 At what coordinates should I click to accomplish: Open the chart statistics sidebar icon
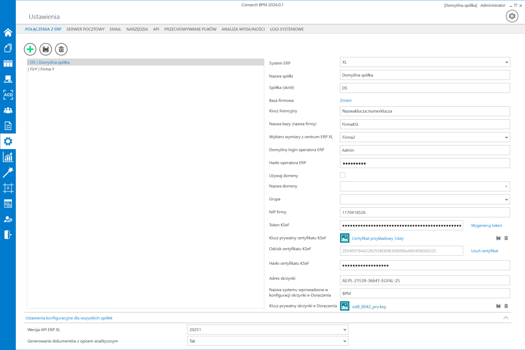pyautogui.click(x=8, y=157)
